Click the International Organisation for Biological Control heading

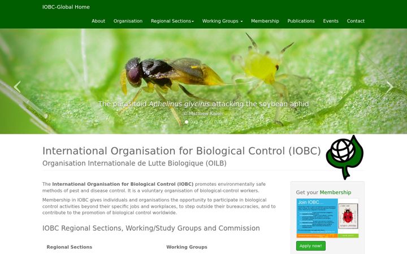click(x=181, y=151)
